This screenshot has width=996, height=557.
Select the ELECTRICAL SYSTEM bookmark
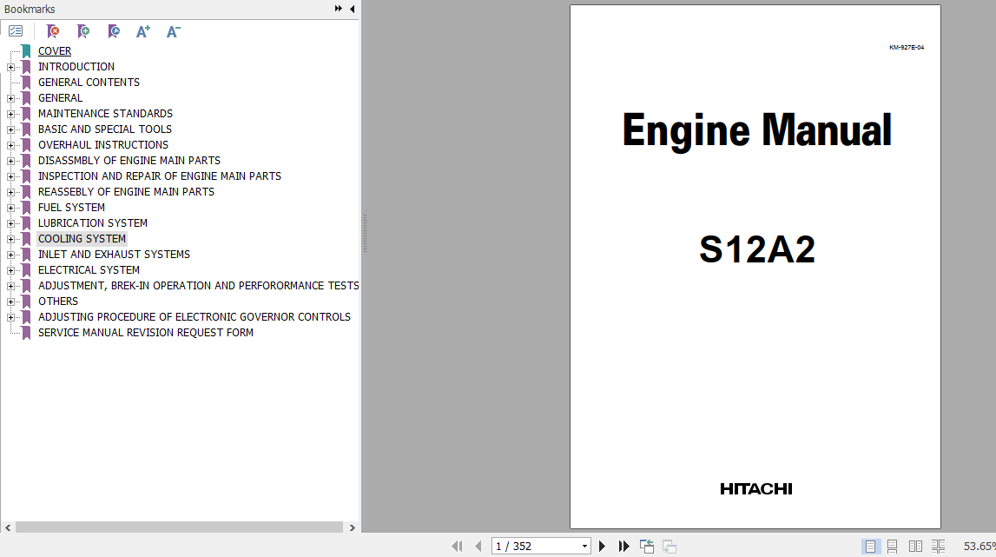pos(89,269)
